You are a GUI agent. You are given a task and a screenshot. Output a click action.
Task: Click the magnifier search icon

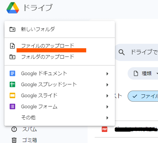121,52
